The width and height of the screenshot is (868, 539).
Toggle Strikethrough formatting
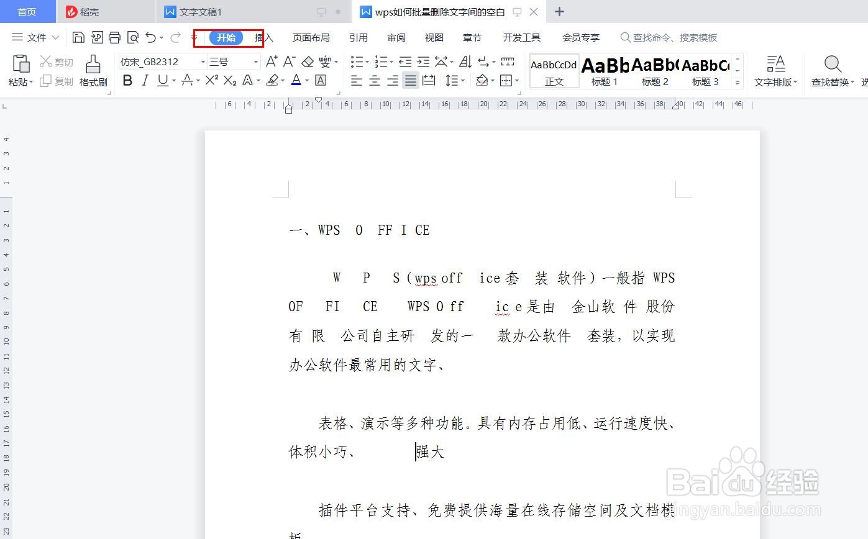coord(187,80)
